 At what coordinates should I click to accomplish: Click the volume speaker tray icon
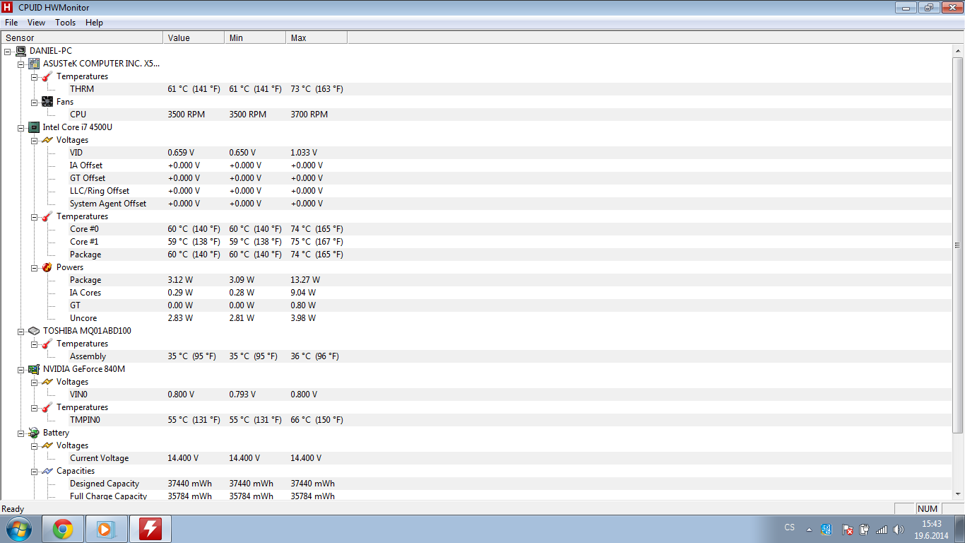899,530
